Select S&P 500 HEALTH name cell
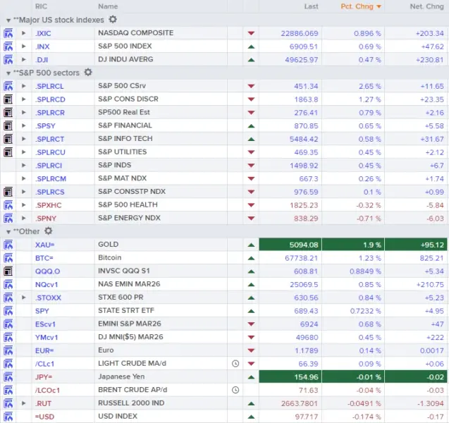 point(161,204)
